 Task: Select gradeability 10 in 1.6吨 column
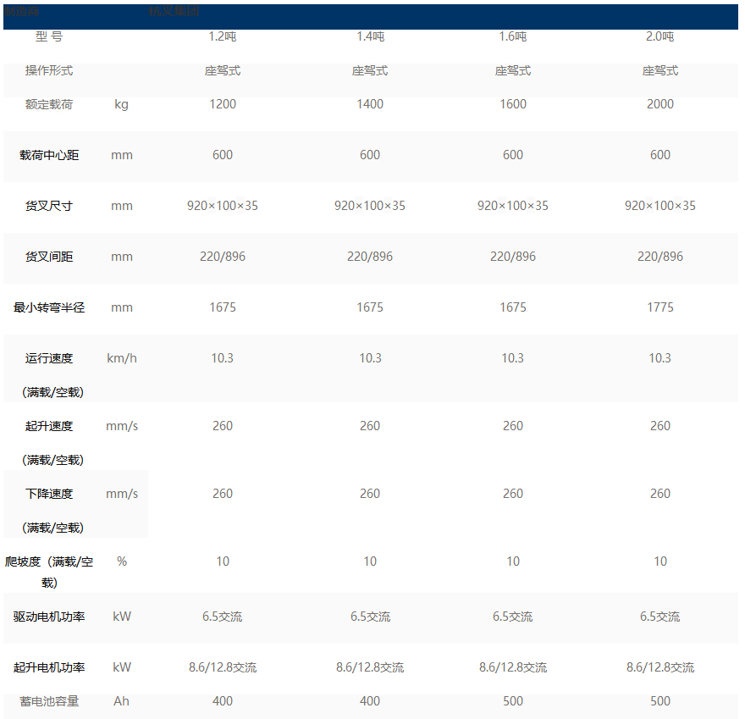coord(513,561)
